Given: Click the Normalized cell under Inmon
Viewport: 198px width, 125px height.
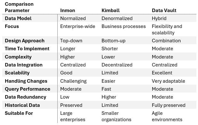Looking at the screenshot, I should click(73, 18).
